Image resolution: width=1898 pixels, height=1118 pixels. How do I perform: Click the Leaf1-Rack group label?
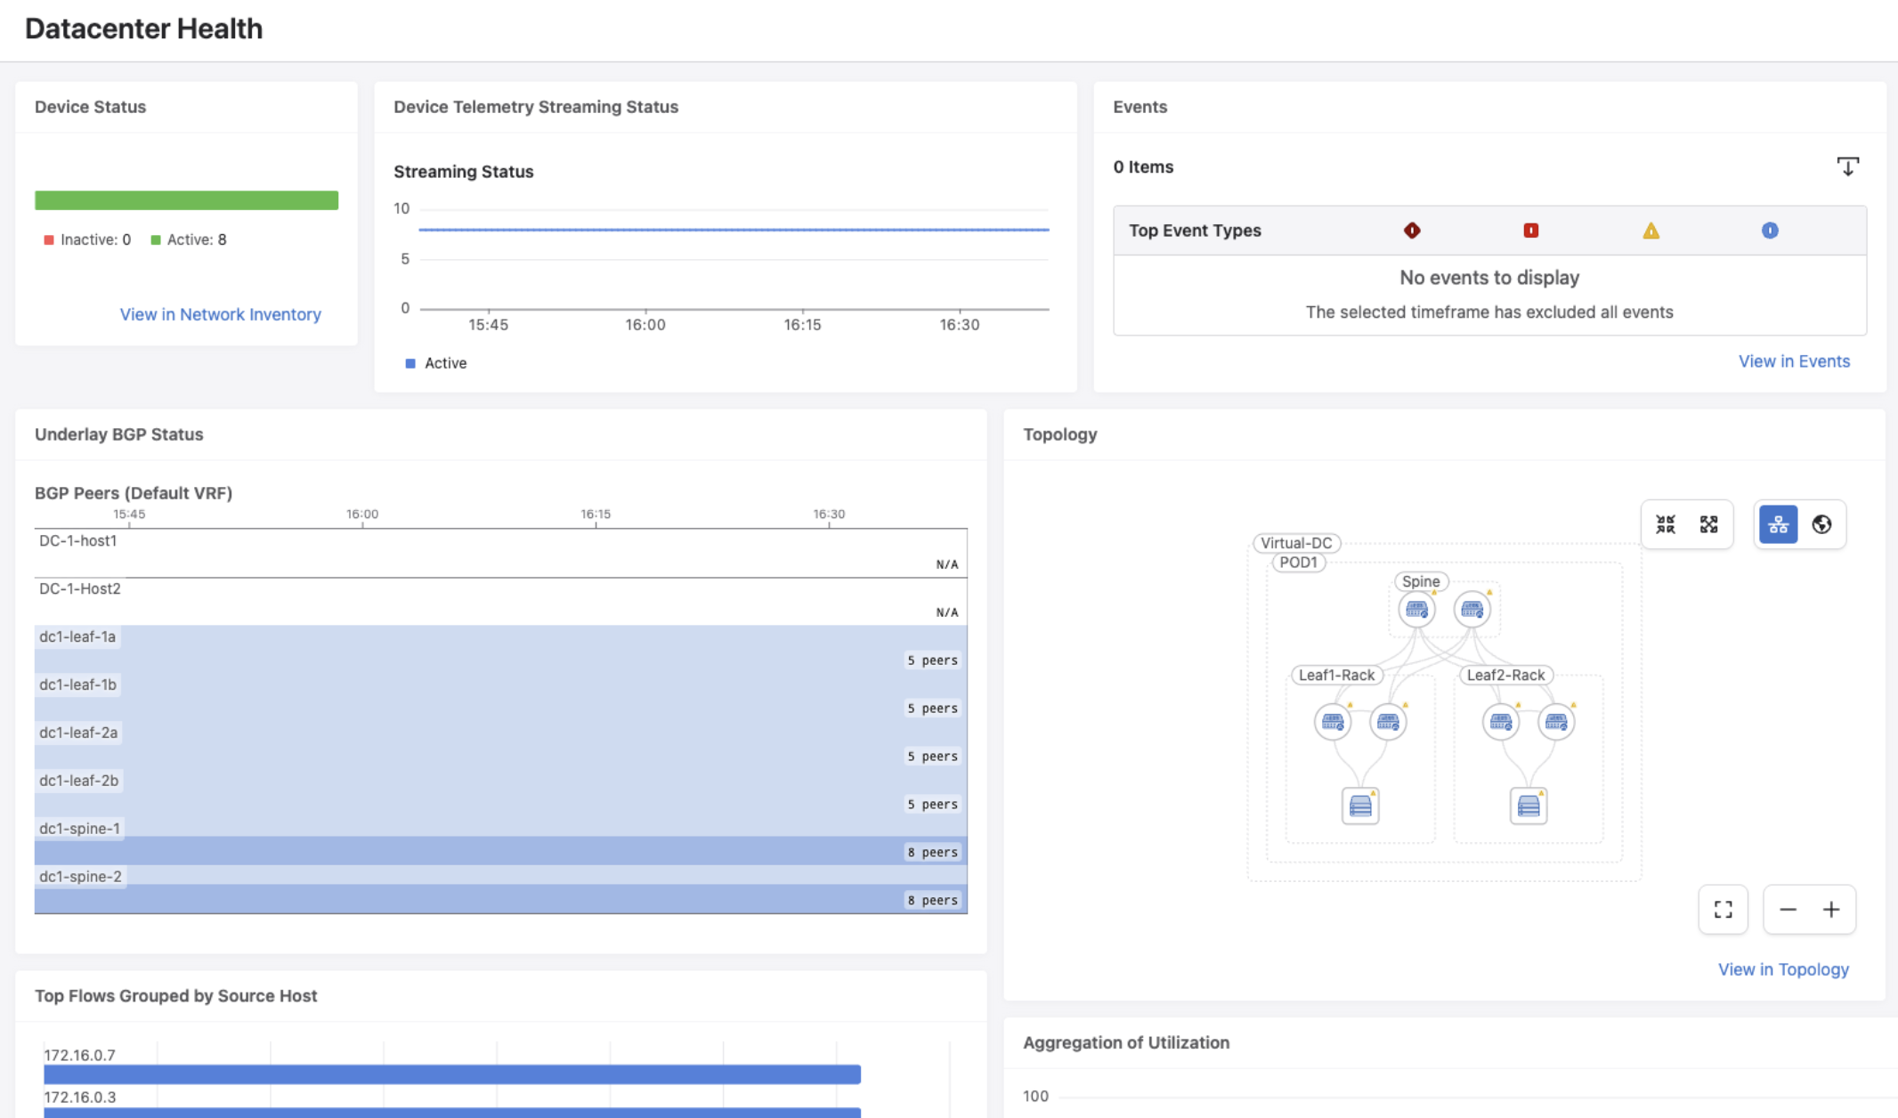[x=1336, y=675]
